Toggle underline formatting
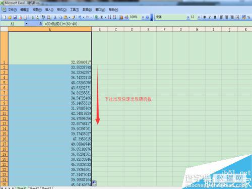The width and height of the screenshot is (252, 189). pos(215,17)
